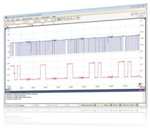Screen dimensions: 150x131
Task: Open Channel B options button
Action: [x=32, y=25]
